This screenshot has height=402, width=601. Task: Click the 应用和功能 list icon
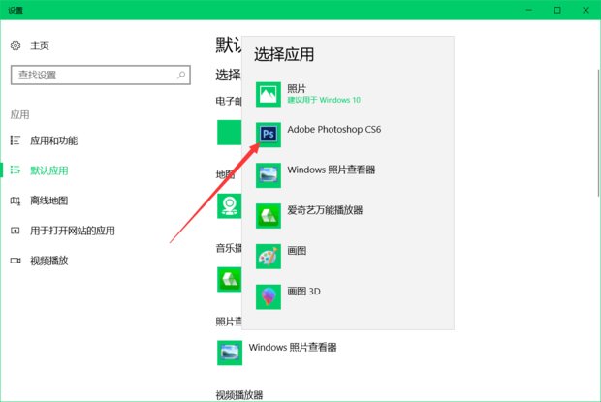coord(16,140)
